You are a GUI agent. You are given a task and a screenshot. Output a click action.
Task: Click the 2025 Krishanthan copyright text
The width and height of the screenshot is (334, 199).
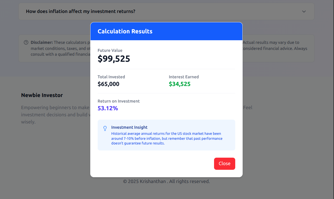tap(166, 181)
